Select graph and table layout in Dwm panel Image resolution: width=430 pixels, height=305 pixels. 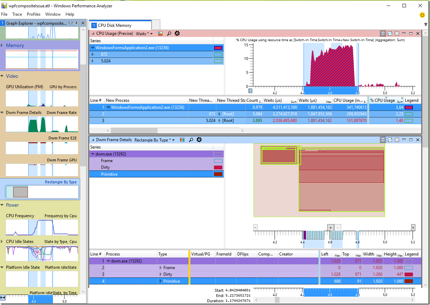383,140
